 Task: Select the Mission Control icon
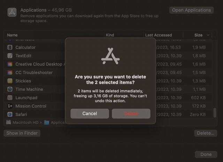[x=10, y=106]
